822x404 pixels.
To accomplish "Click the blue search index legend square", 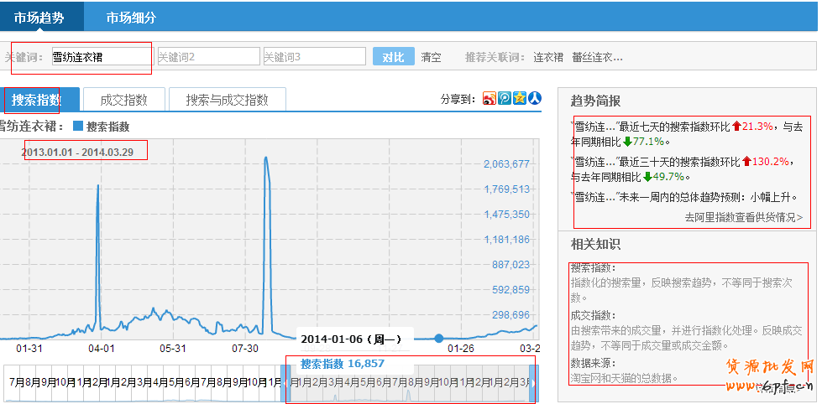I will pos(78,127).
